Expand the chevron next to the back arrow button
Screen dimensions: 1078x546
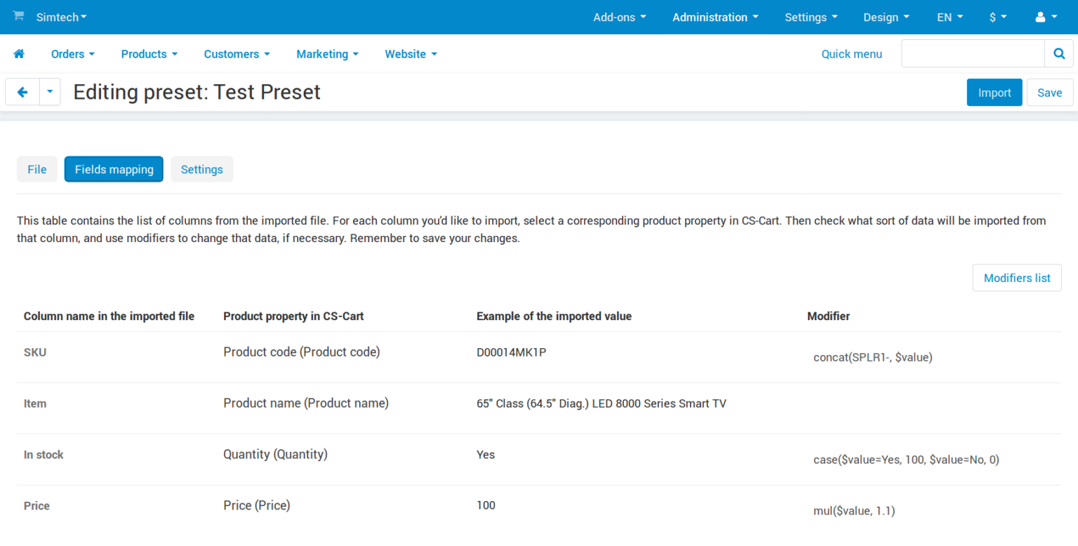click(49, 92)
